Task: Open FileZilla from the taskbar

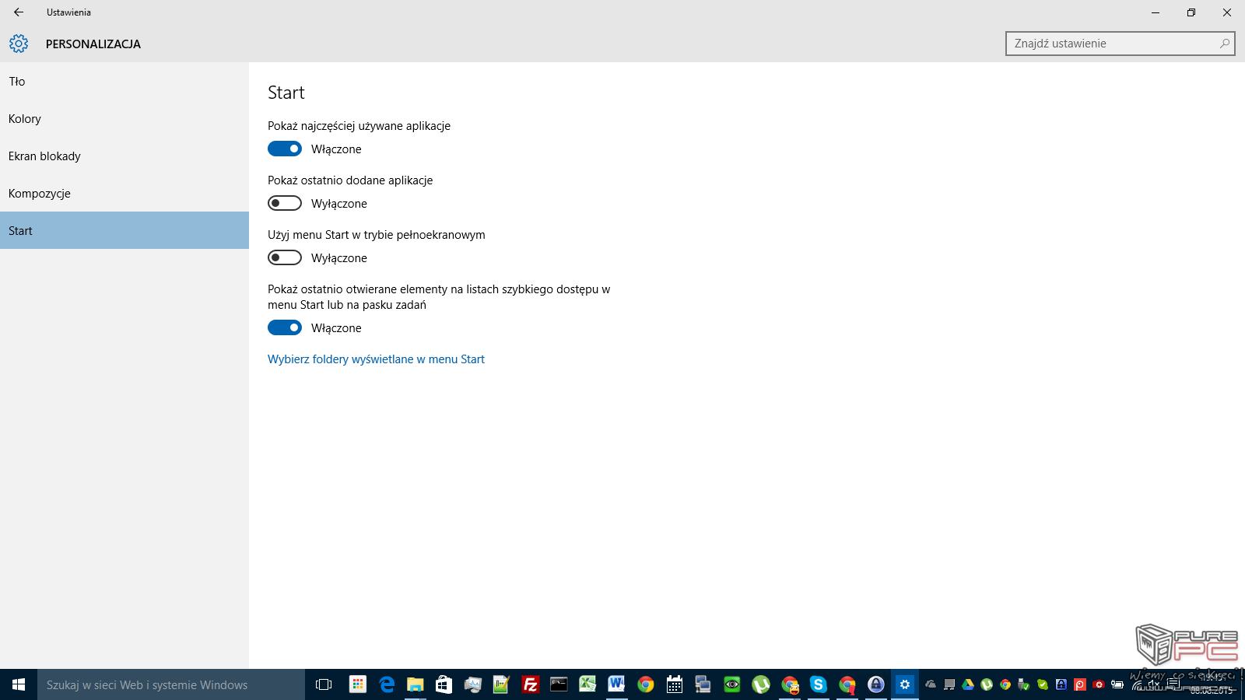Action: pyautogui.click(x=530, y=684)
